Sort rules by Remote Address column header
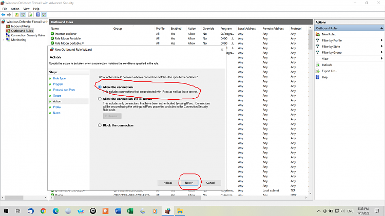The image size is (385, 216). point(273,29)
